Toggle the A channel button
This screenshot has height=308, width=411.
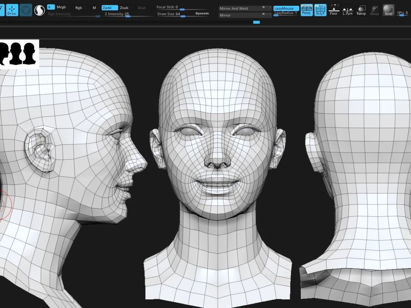pyautogui.click(x=51, y=7)
